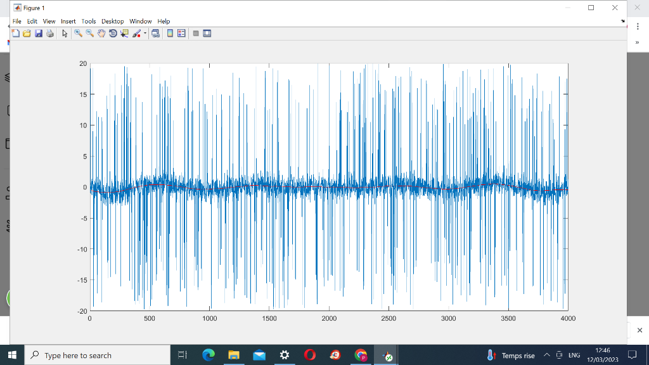Open file using the folder icon
This screenshot has width=649, height=365.
click(x=27, y=34)
